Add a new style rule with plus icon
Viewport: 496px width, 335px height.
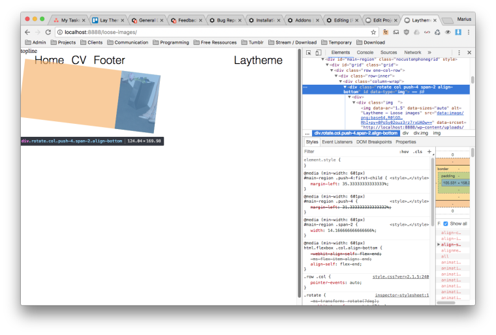coord(429,151)
